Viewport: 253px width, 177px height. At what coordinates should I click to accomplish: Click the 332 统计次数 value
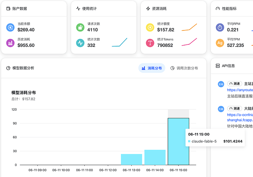coord(91,45)
